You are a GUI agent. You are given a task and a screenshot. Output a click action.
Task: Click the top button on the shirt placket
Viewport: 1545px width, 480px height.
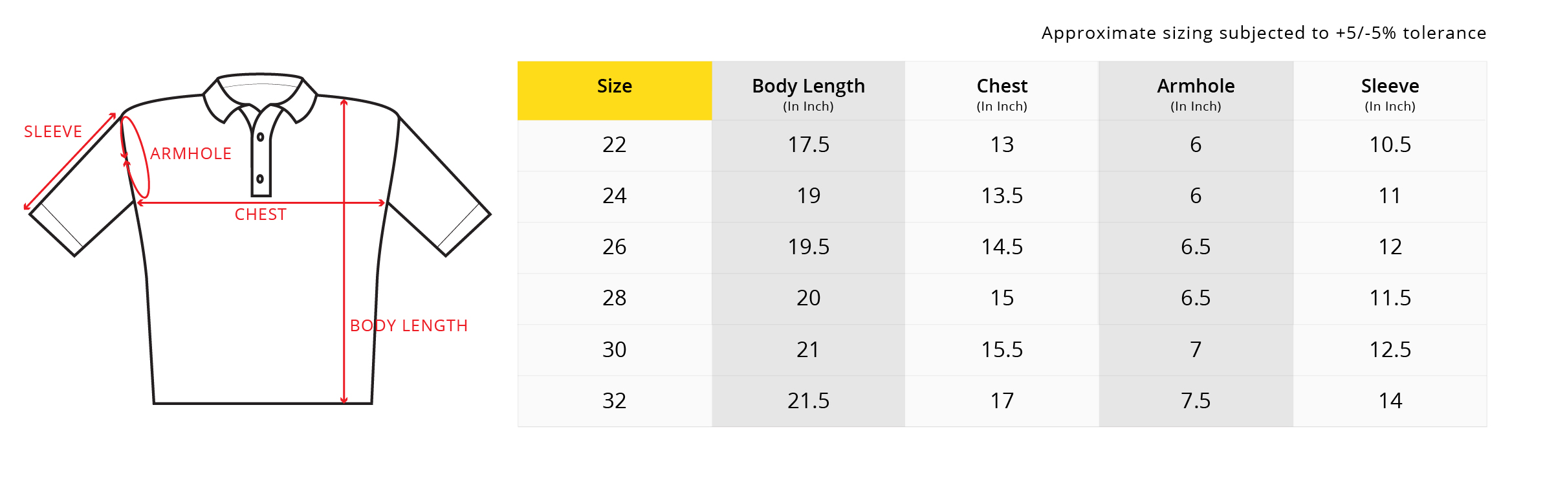(x=260, y=137)
